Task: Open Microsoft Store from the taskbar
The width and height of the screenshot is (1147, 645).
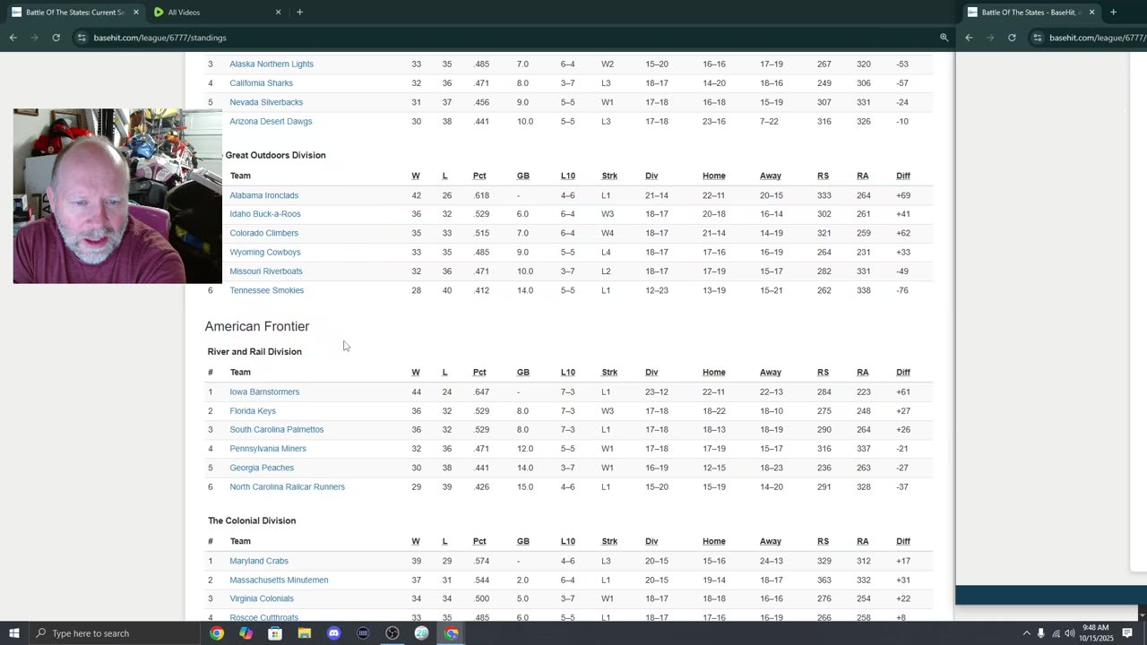Action: point(275,633)
